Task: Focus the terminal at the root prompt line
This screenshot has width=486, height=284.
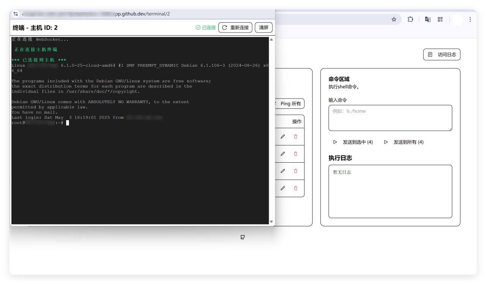Action: tap(40, 123)
